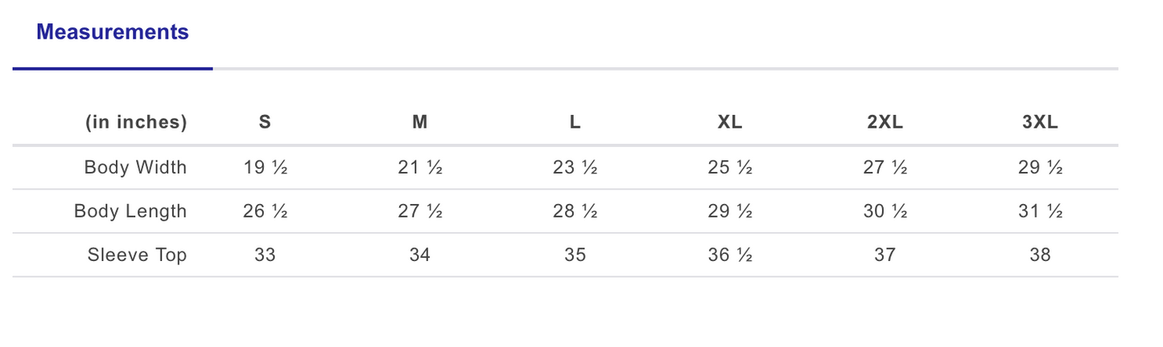Click Body Length value for size 2XL

[x=885, y=211]
